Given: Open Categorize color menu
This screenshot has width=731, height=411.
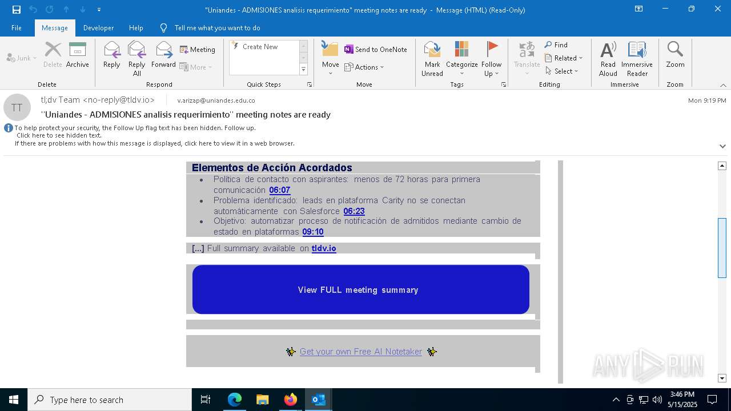Looking at the screenshot, I should (x=461, y=59).
